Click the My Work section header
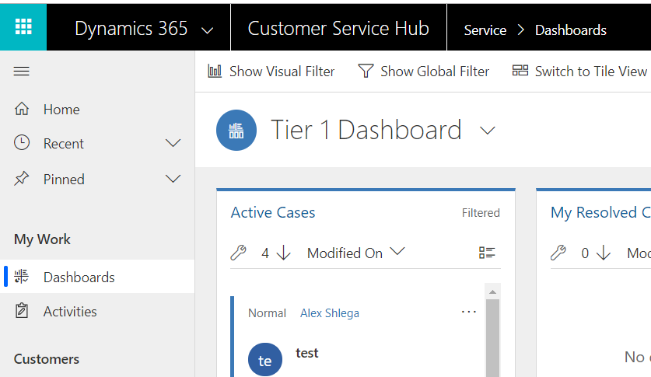Image resolution: width=651 pixels, height=377 pixels. click(x=42, y=239)
